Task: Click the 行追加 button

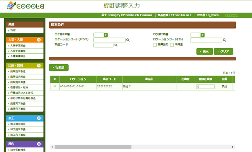Action: [59, 68]
